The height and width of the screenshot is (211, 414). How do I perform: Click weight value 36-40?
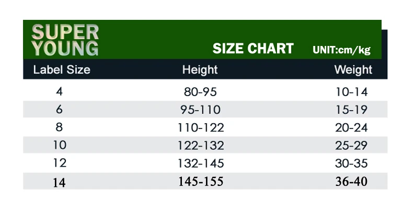click(351, 181)
